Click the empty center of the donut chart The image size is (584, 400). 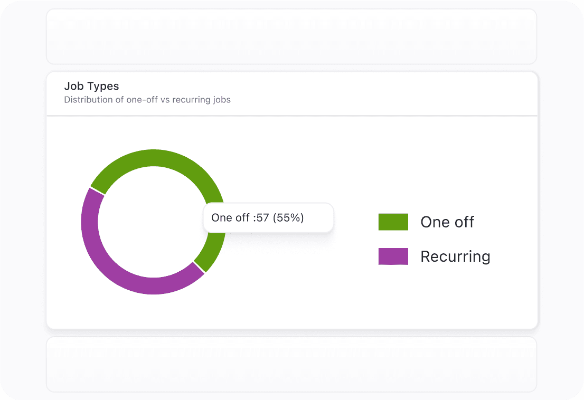(153, 222)
